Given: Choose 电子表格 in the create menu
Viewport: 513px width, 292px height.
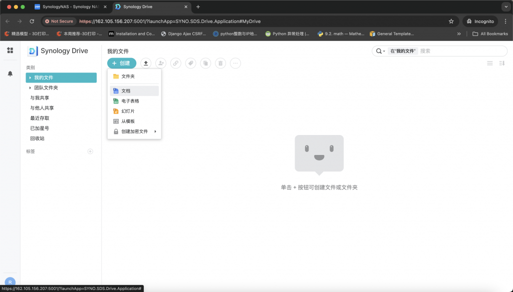Looking at the screenshot, I should pos(130,101).
